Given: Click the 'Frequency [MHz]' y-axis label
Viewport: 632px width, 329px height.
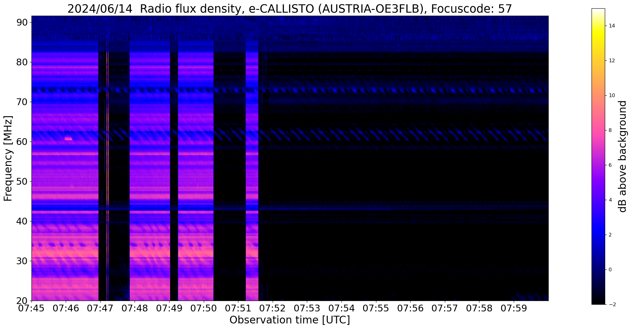Looking at the screenshot, I should (8, 158).
